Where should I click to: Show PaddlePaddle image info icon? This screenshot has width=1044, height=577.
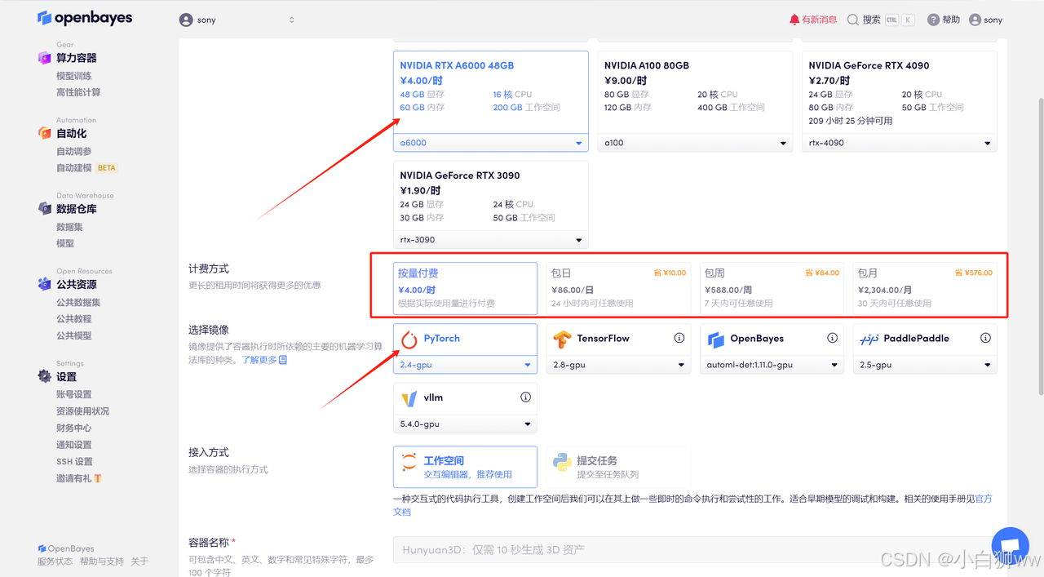[x=986, y=338]
